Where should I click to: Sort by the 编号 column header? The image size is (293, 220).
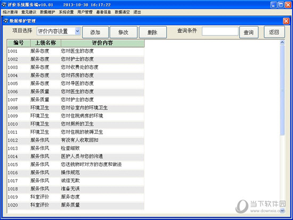pos(19,43)
